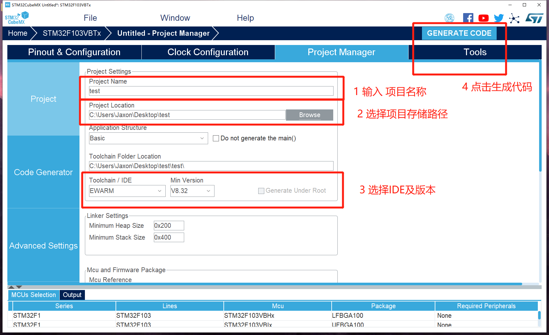Screen dimensions: 549x335
Task: Open the Facebook page icon
Action: 468,18
